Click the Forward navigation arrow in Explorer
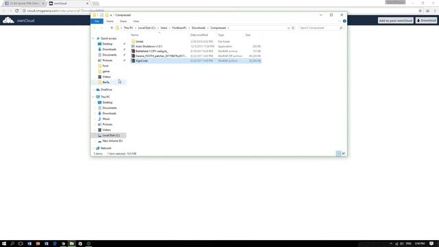The width and height of the screenshot is (439, 247). (102, 28)
